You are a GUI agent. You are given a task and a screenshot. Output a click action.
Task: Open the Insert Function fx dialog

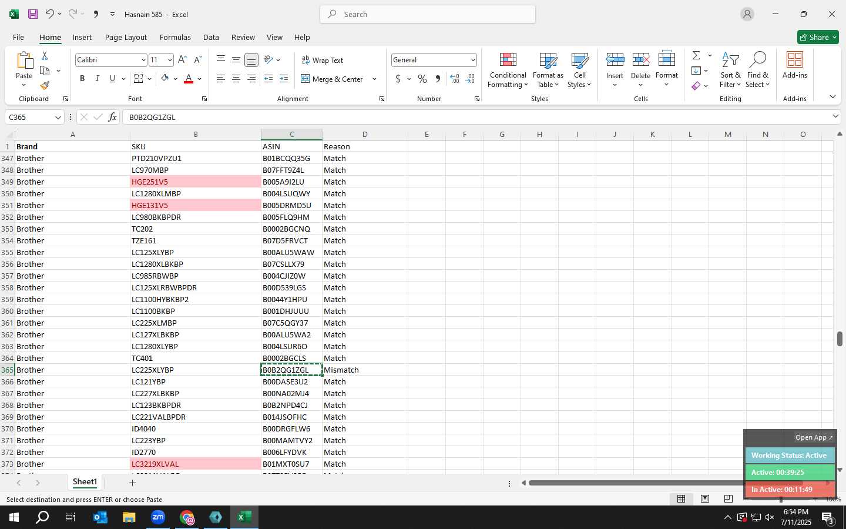click(x=112, y=117)
